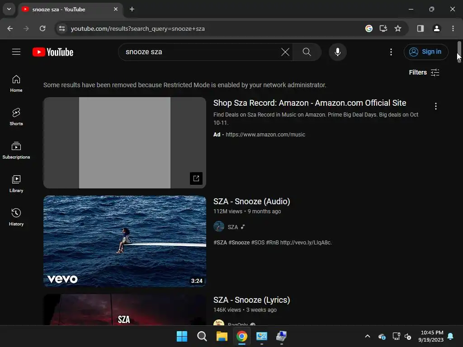Close the snooze sza YouTube tab

(116, 9)
